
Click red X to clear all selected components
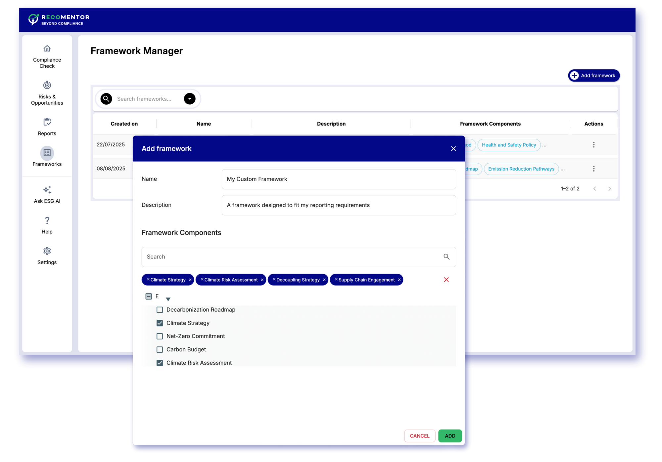click(x=446, y=280)
